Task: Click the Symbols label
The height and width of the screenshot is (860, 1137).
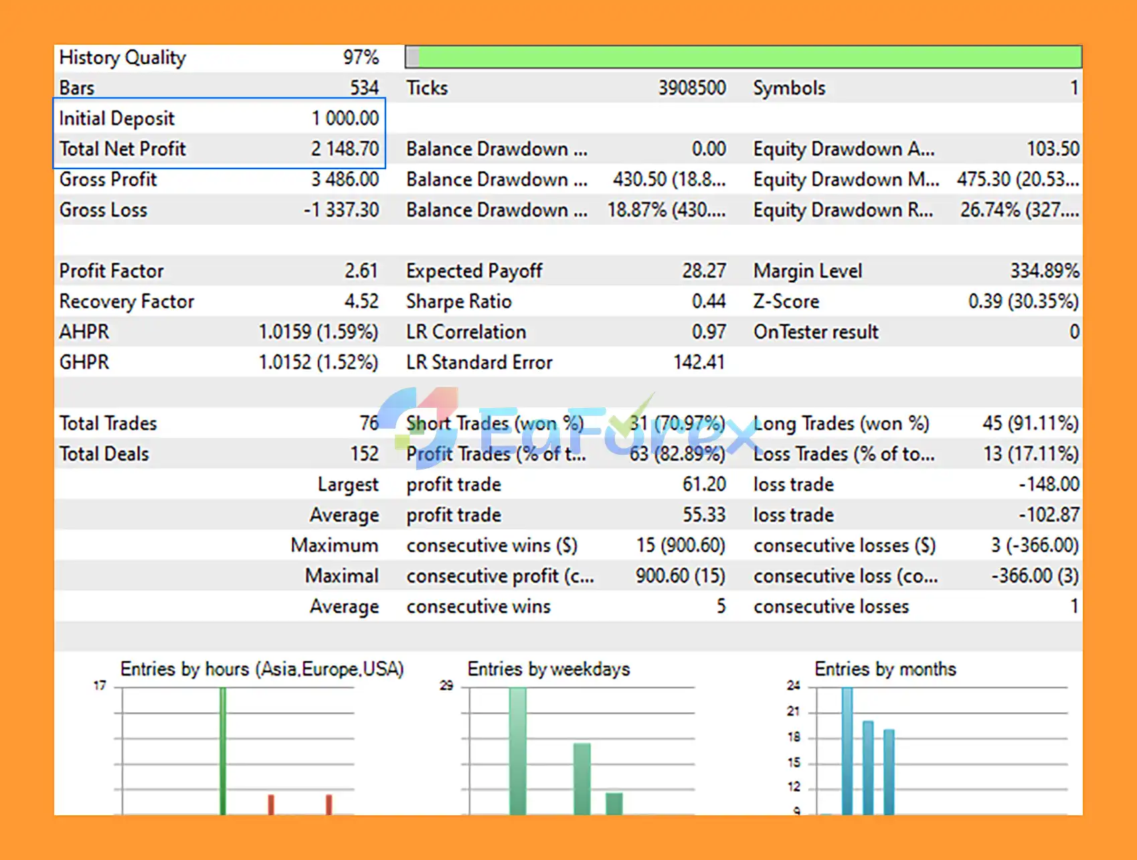Action: click(789, 88)
